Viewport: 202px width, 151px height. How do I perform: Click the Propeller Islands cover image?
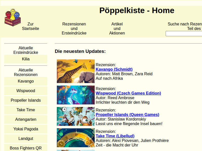tap(75, 116)
